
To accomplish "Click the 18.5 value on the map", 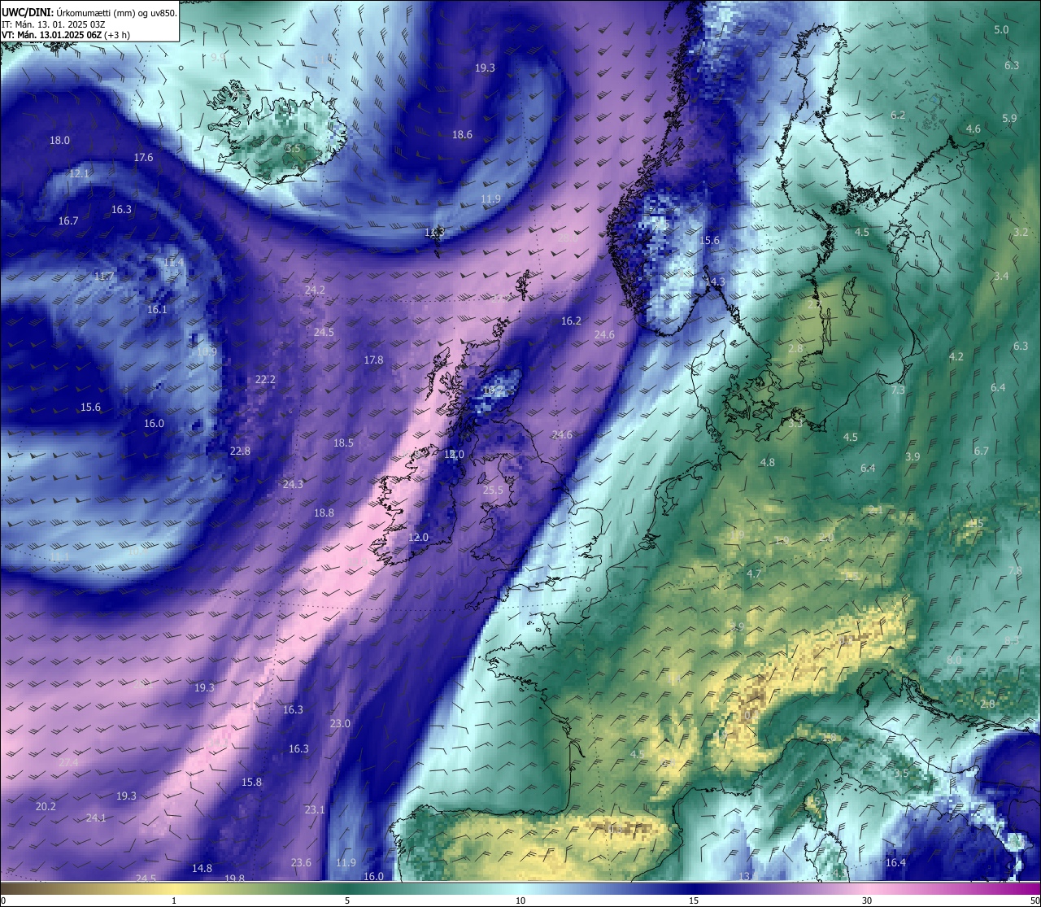I will click(x=343, y=443).
